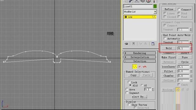Viewport: 196px width, 110px height.
Task: Open the Modify command panel tab
Action: tap(131, 1)
